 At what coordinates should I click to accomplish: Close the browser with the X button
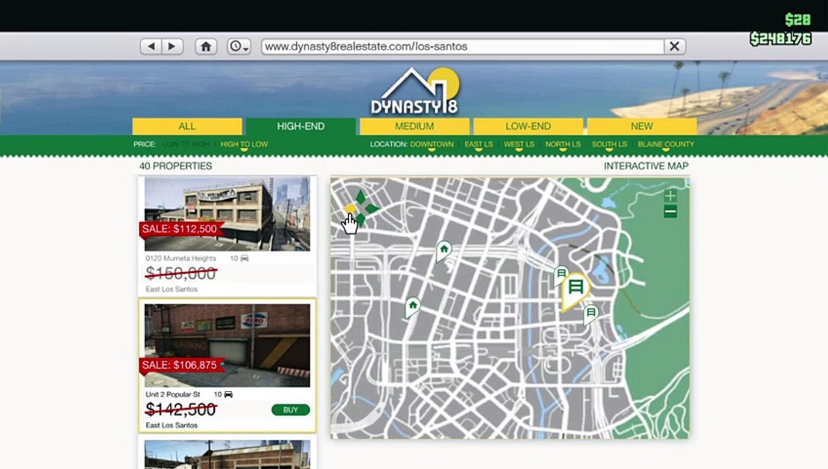(674, 46)
